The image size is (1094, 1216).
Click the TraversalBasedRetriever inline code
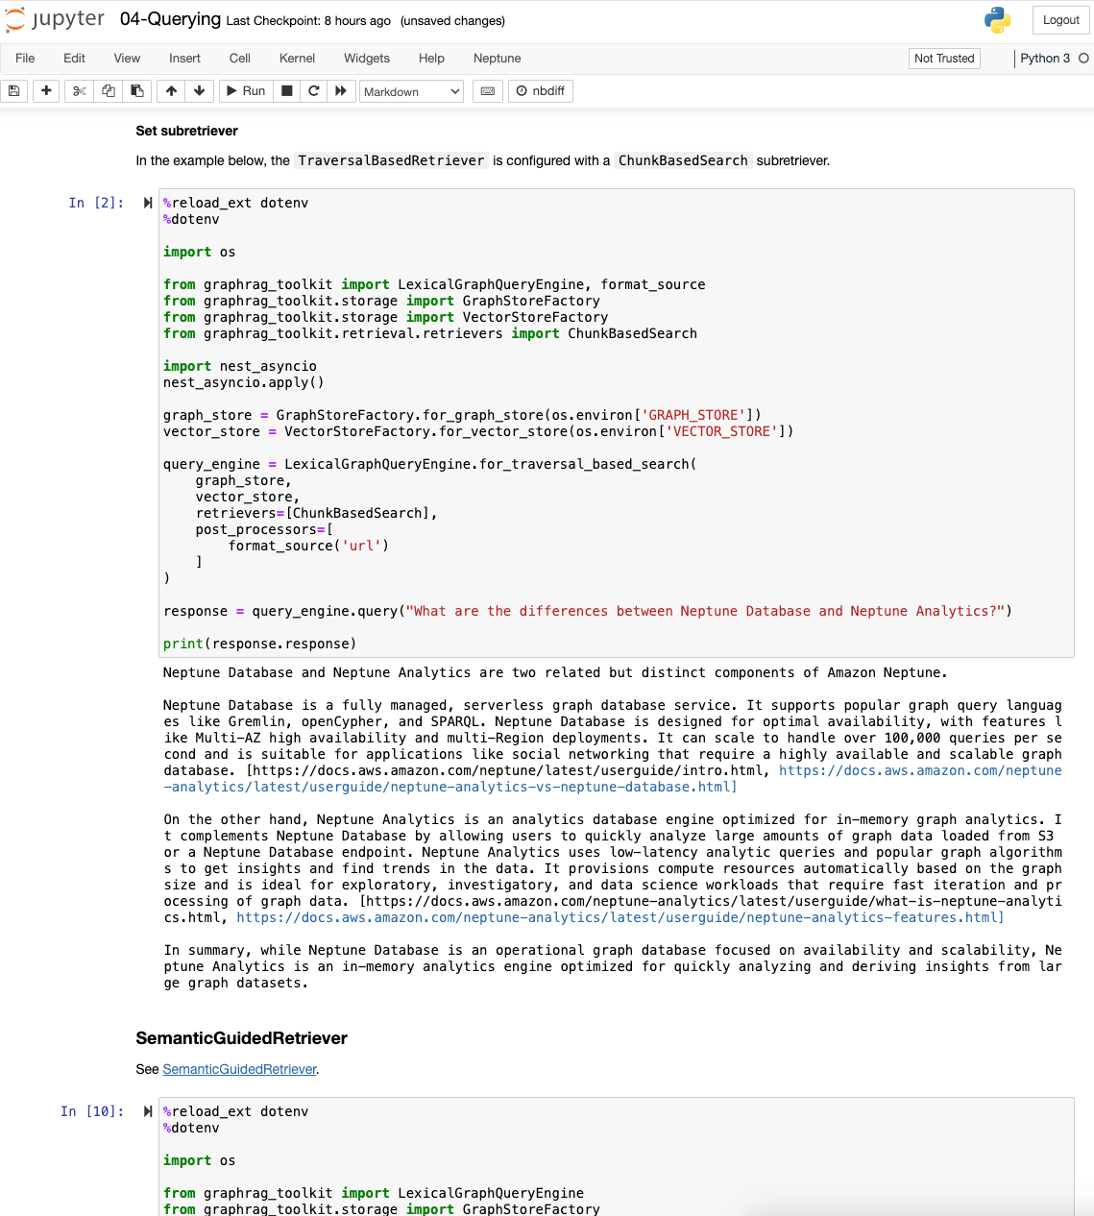[391, 160]
